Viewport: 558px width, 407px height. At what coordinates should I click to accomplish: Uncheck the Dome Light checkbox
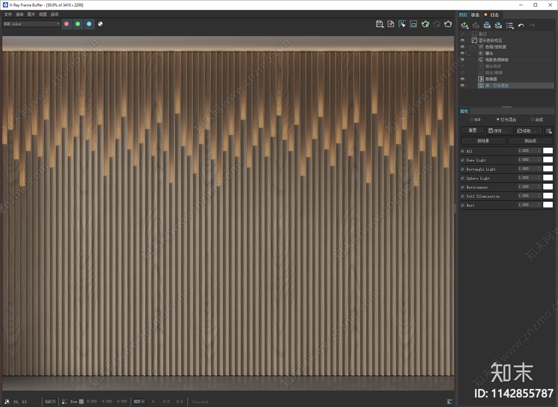point(462,160)
